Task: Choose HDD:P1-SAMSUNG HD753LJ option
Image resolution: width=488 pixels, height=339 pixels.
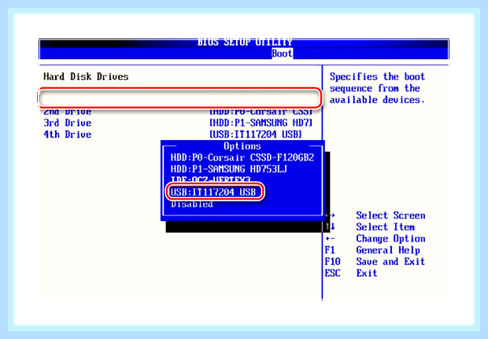Action: point(229,169)
